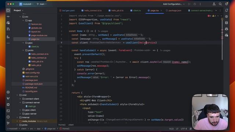Collapse the cmd folder

[17, 95]
